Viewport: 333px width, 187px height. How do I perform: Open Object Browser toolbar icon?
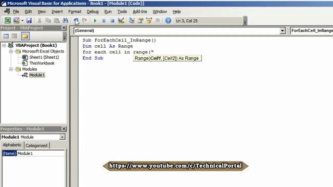coord(149,21)
